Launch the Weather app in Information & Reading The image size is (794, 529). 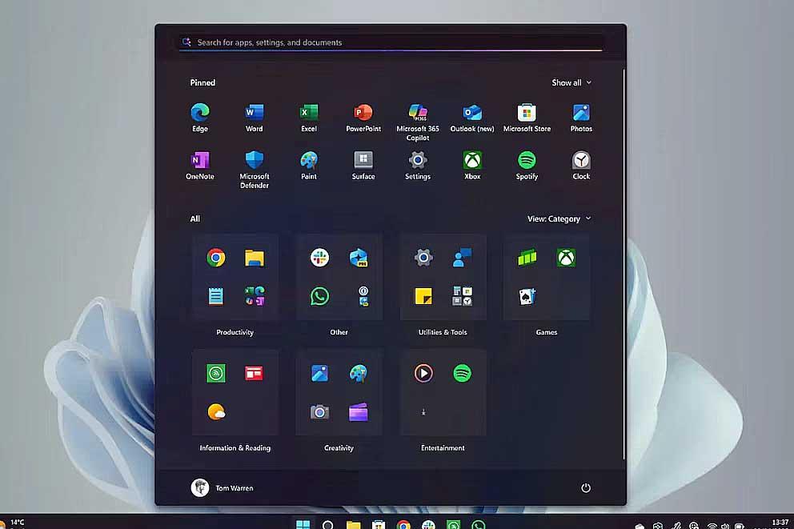pyautogui.click(x=216, y=412)
